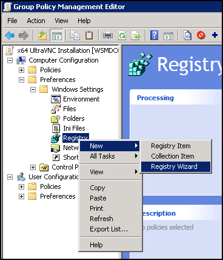
Task: Click the Files node icon in tree
Action: pyautogui.click(x=56, y=109)
